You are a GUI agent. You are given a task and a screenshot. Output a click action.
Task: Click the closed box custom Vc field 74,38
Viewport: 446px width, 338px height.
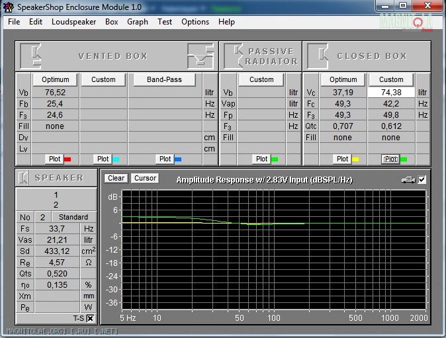pos(391,93)
